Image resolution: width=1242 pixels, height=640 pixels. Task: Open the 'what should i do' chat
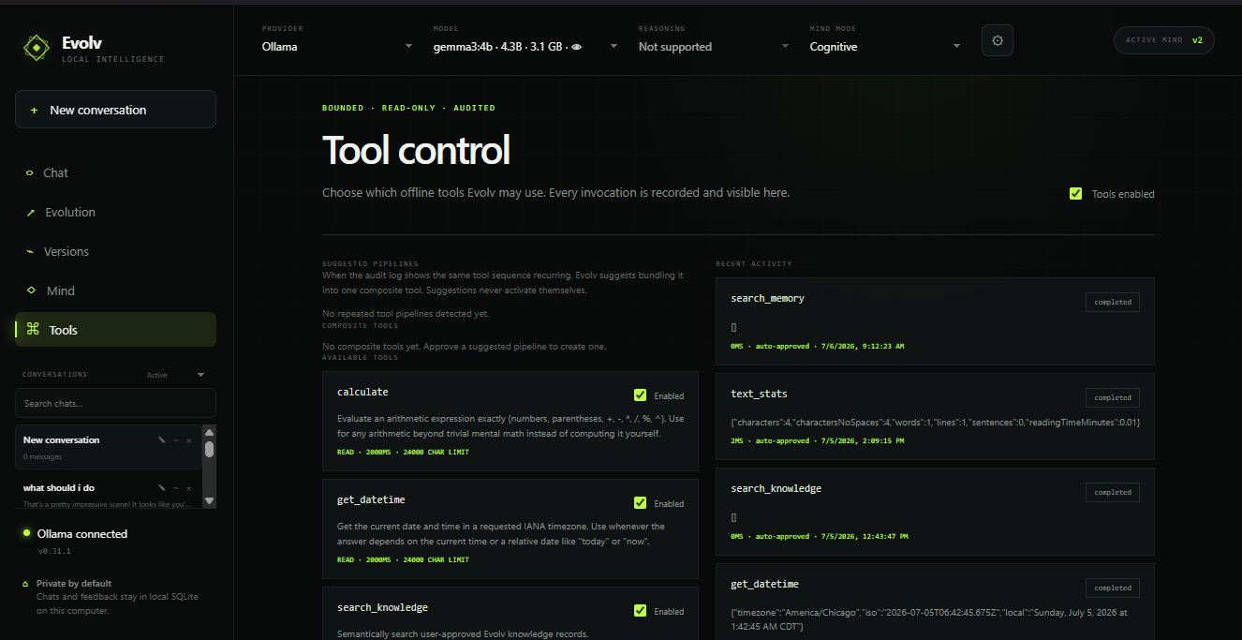[108, 491]
